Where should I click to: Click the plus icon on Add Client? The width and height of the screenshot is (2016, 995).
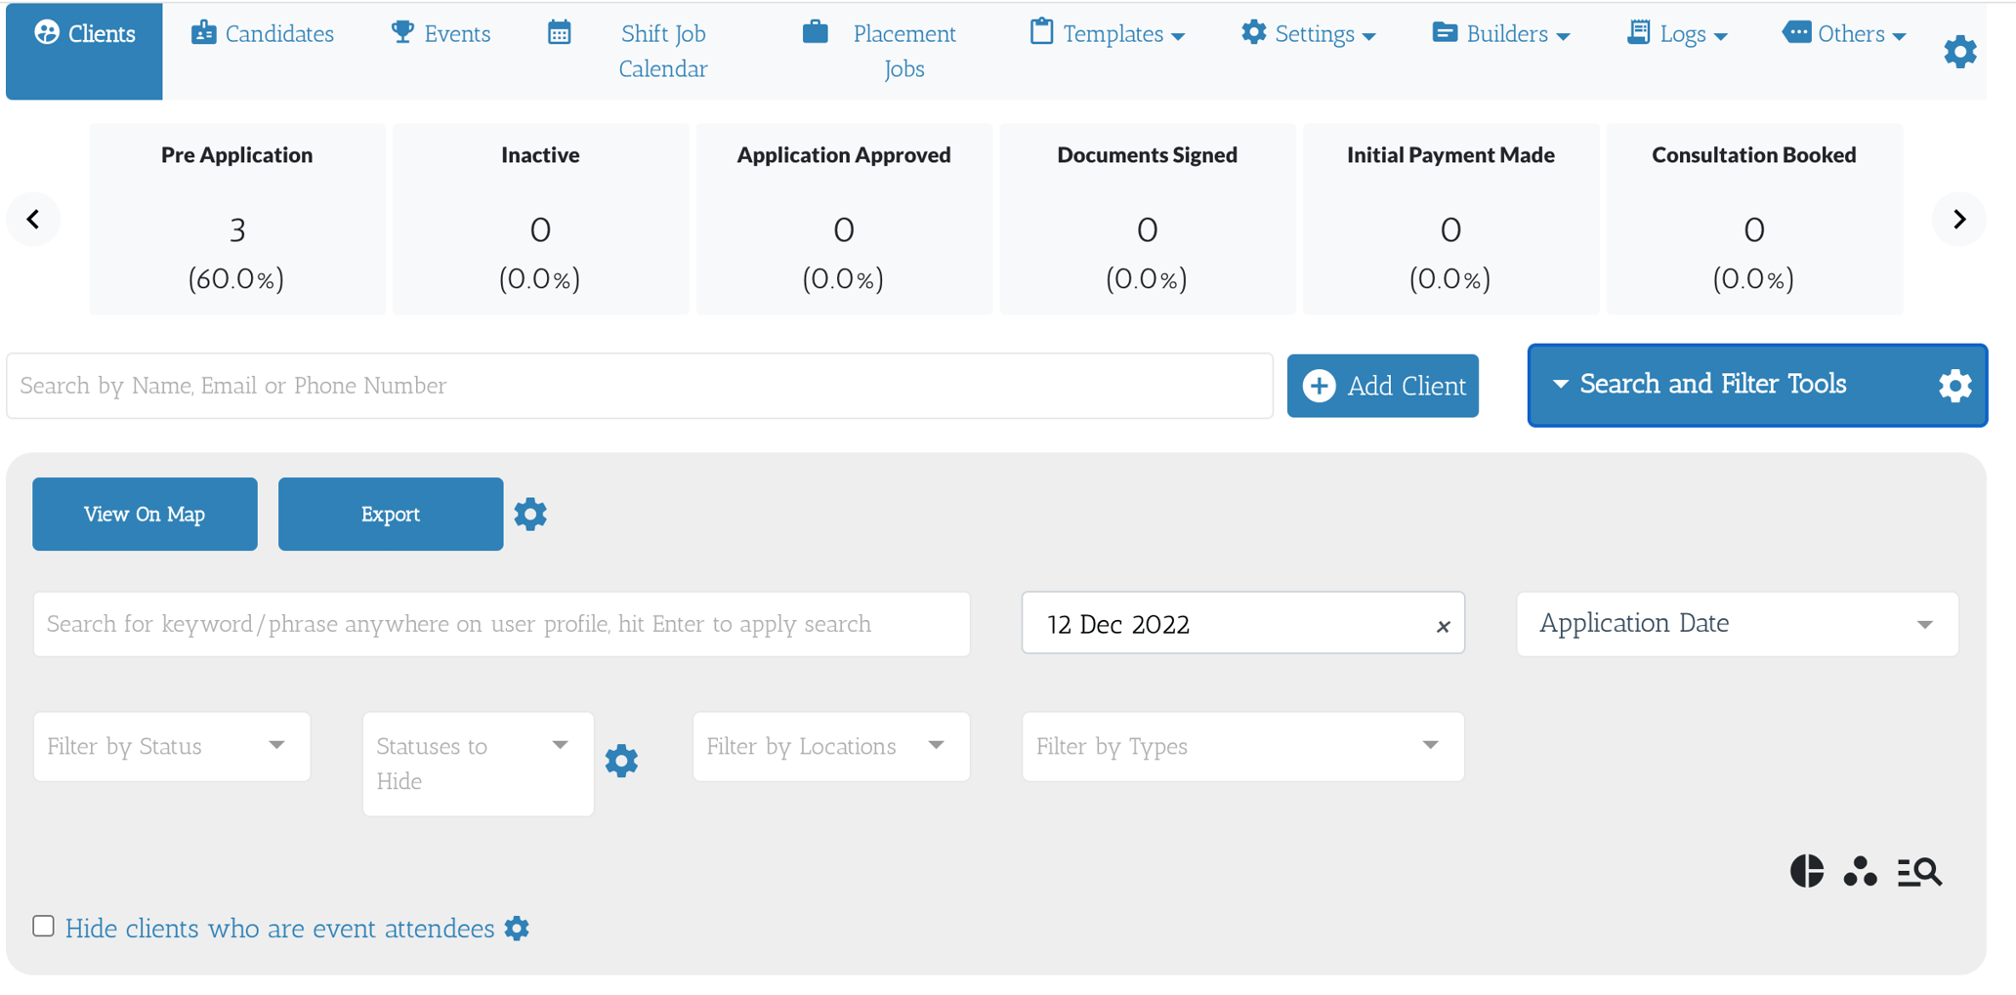pyautogui.click(x=1320, y=386)
